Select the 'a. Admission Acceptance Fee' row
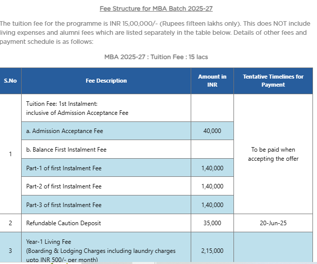 pos(64,131)
